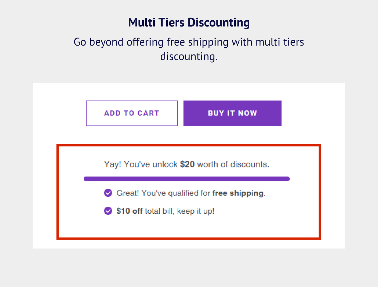378x287 pixels.
Task: Click the word 'discounting.' in the subtitle
Action: click(189, 57)
